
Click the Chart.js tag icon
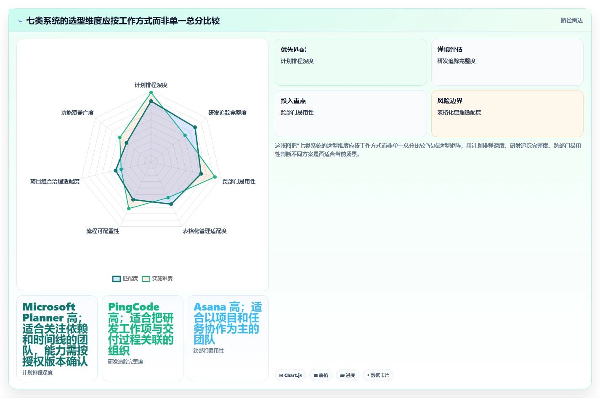(x=281, y=375)
